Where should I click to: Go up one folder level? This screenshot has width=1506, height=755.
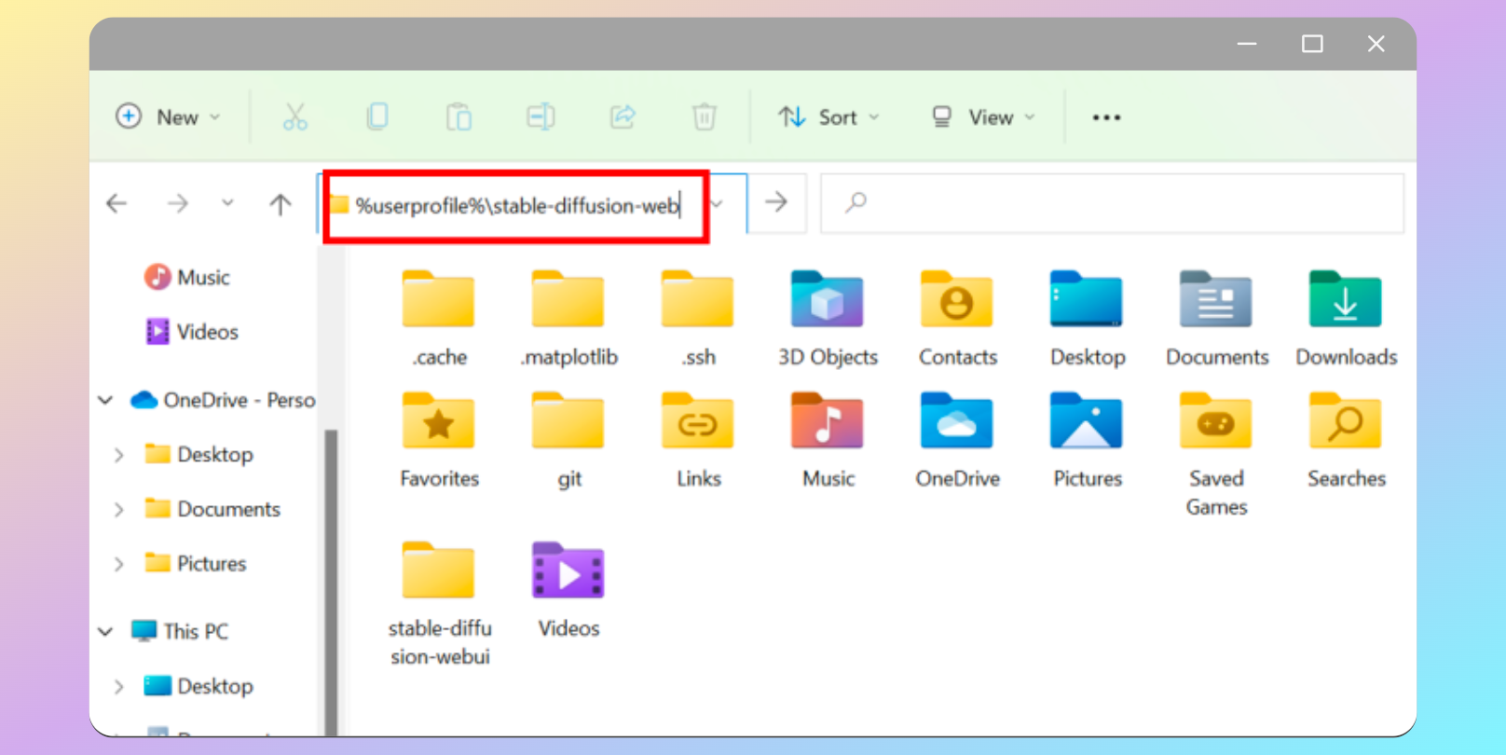[281, 203]
